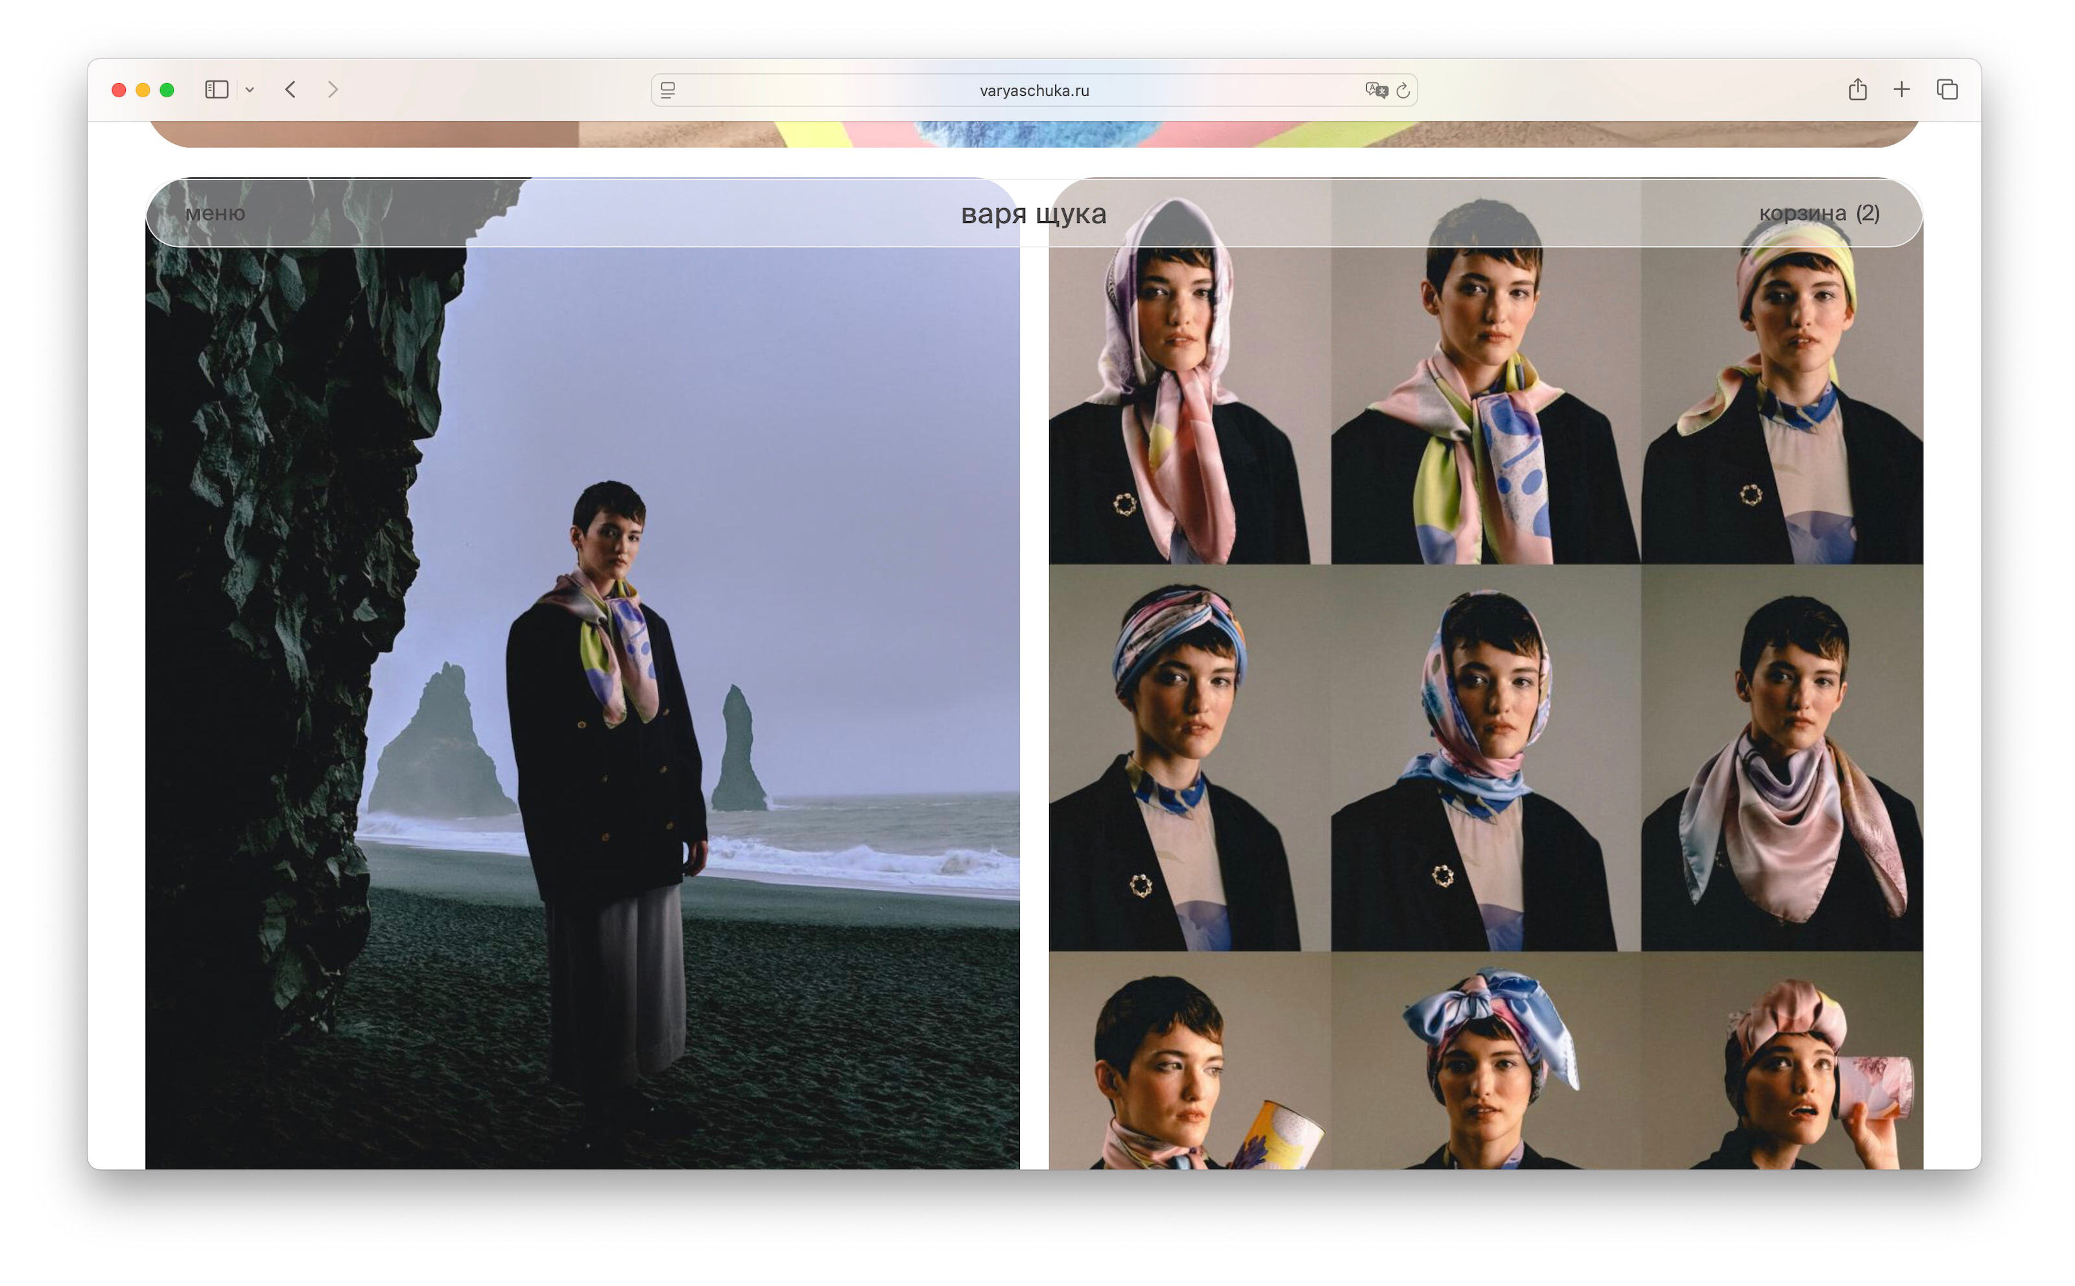Click the yellow minimize window button
This screenshot has height=1286, width=2075.
[143, 90]
